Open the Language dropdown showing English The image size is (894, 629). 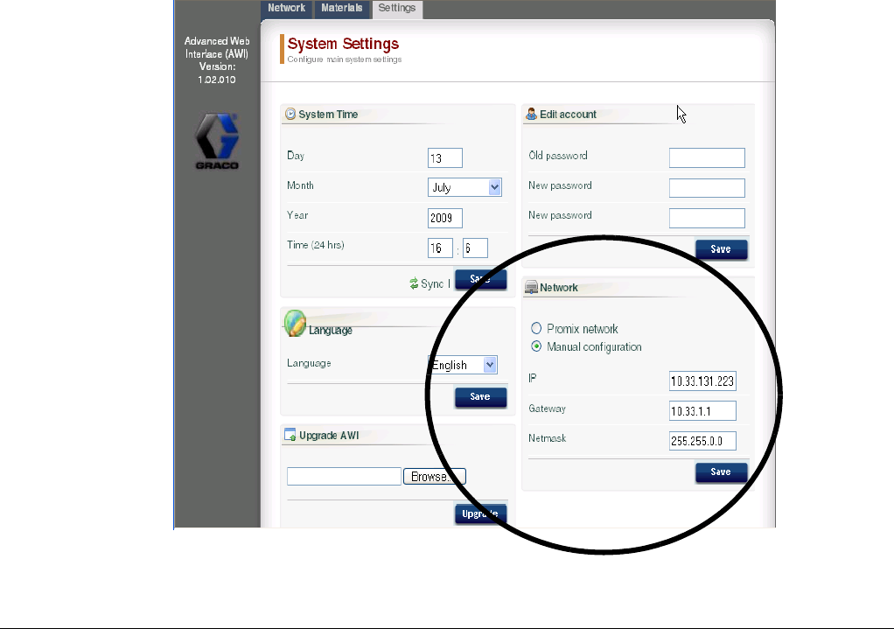[463, 365]
